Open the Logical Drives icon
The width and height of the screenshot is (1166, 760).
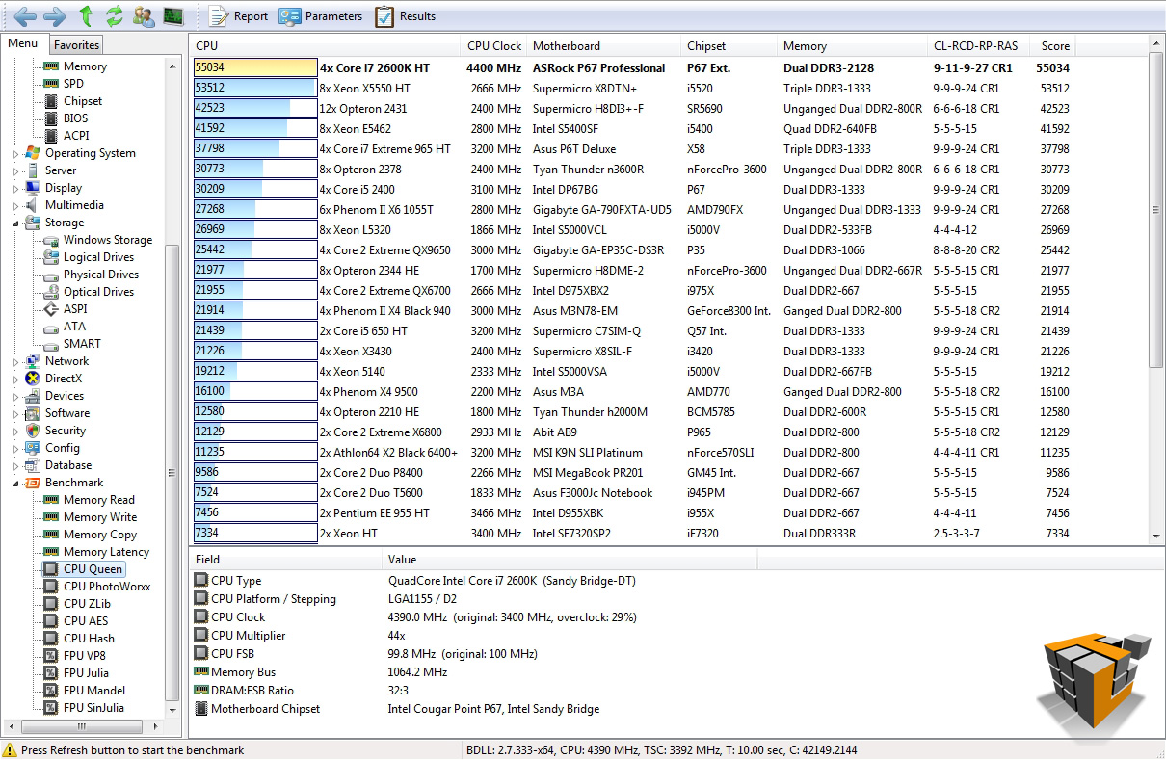51,257
